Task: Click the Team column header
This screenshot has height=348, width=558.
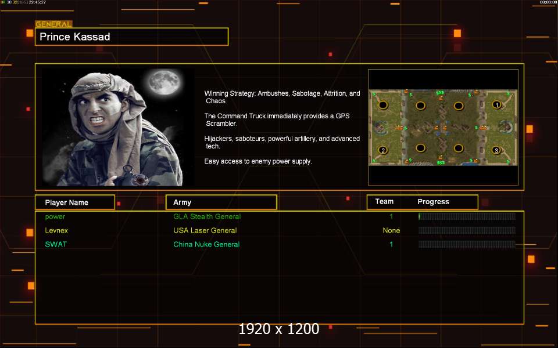Action: point(384,201)
